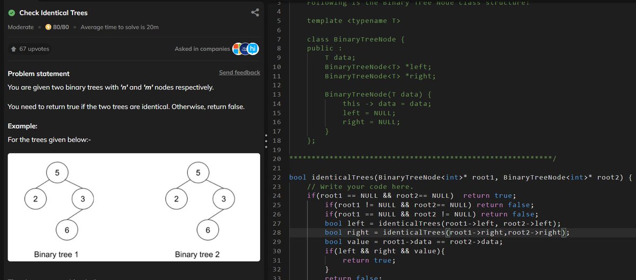
Task: Click the panel divider drag handle
Action: point(265,140)
